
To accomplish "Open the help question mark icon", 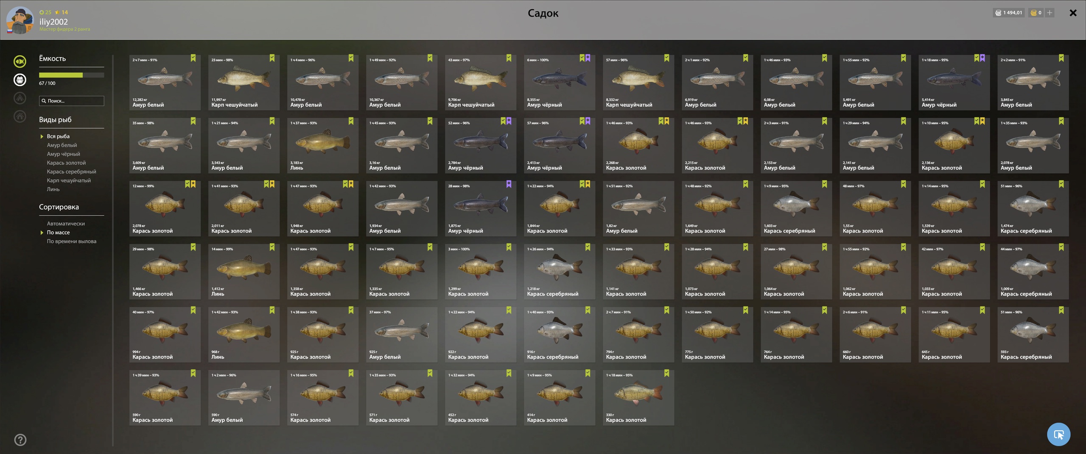I will (x=20, y=440).
